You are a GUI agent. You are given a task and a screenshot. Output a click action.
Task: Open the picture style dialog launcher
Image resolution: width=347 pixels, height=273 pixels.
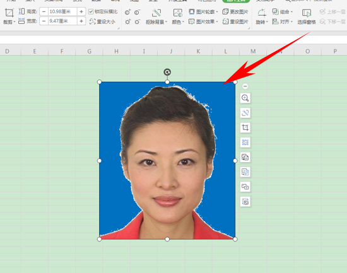point(249,28)
